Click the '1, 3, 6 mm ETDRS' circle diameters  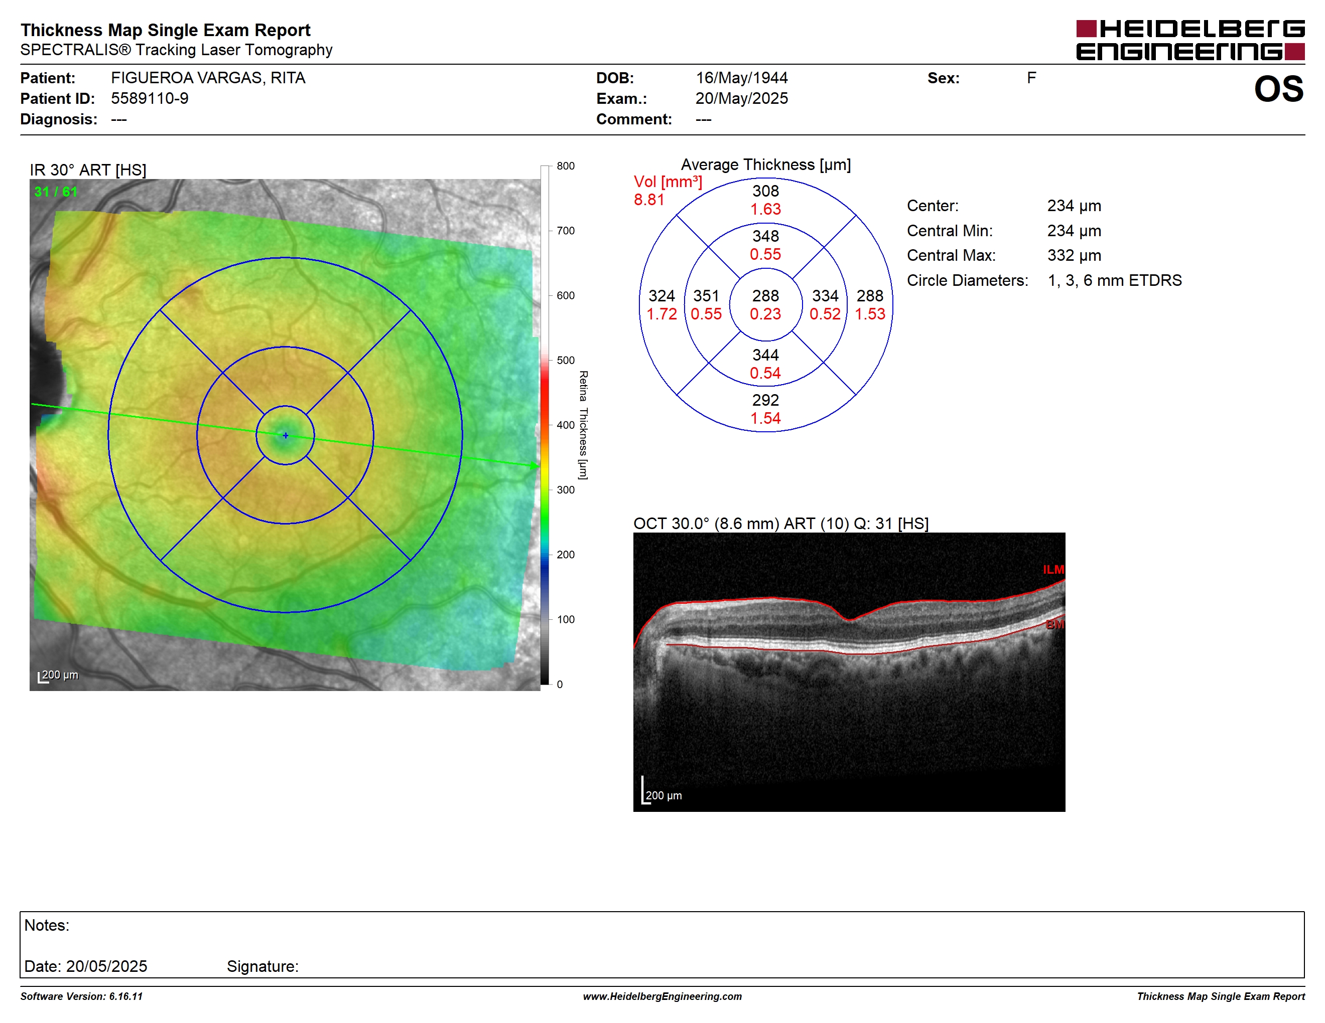click(x=1115, y=280)
